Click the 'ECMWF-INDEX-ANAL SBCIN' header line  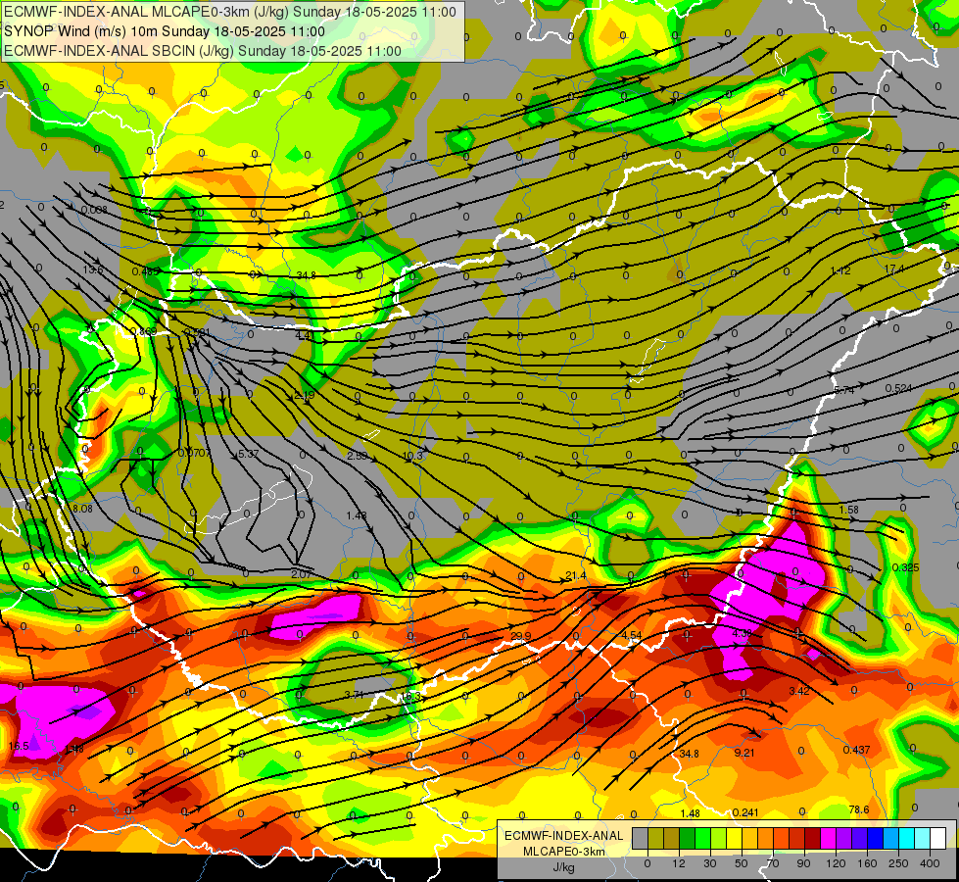203,51
